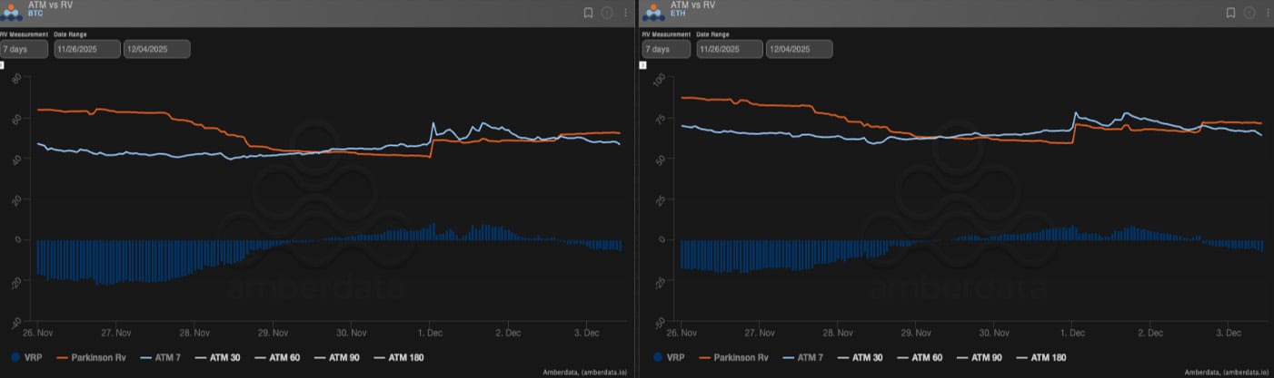The image size is (1274, 378).
Task: Open BTC start date 11/26/2025 picker
Action: 87,49
